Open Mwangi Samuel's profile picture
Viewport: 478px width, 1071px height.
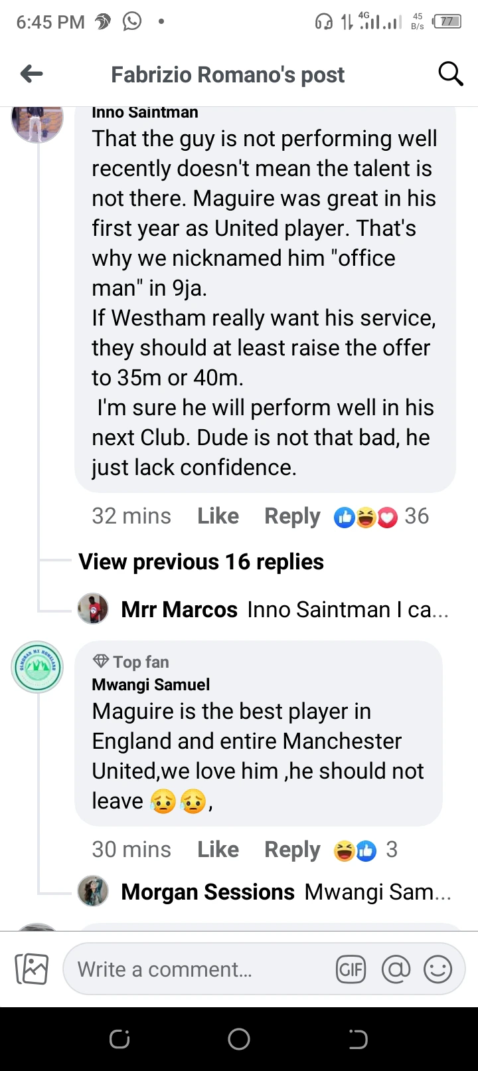point(37,667)
